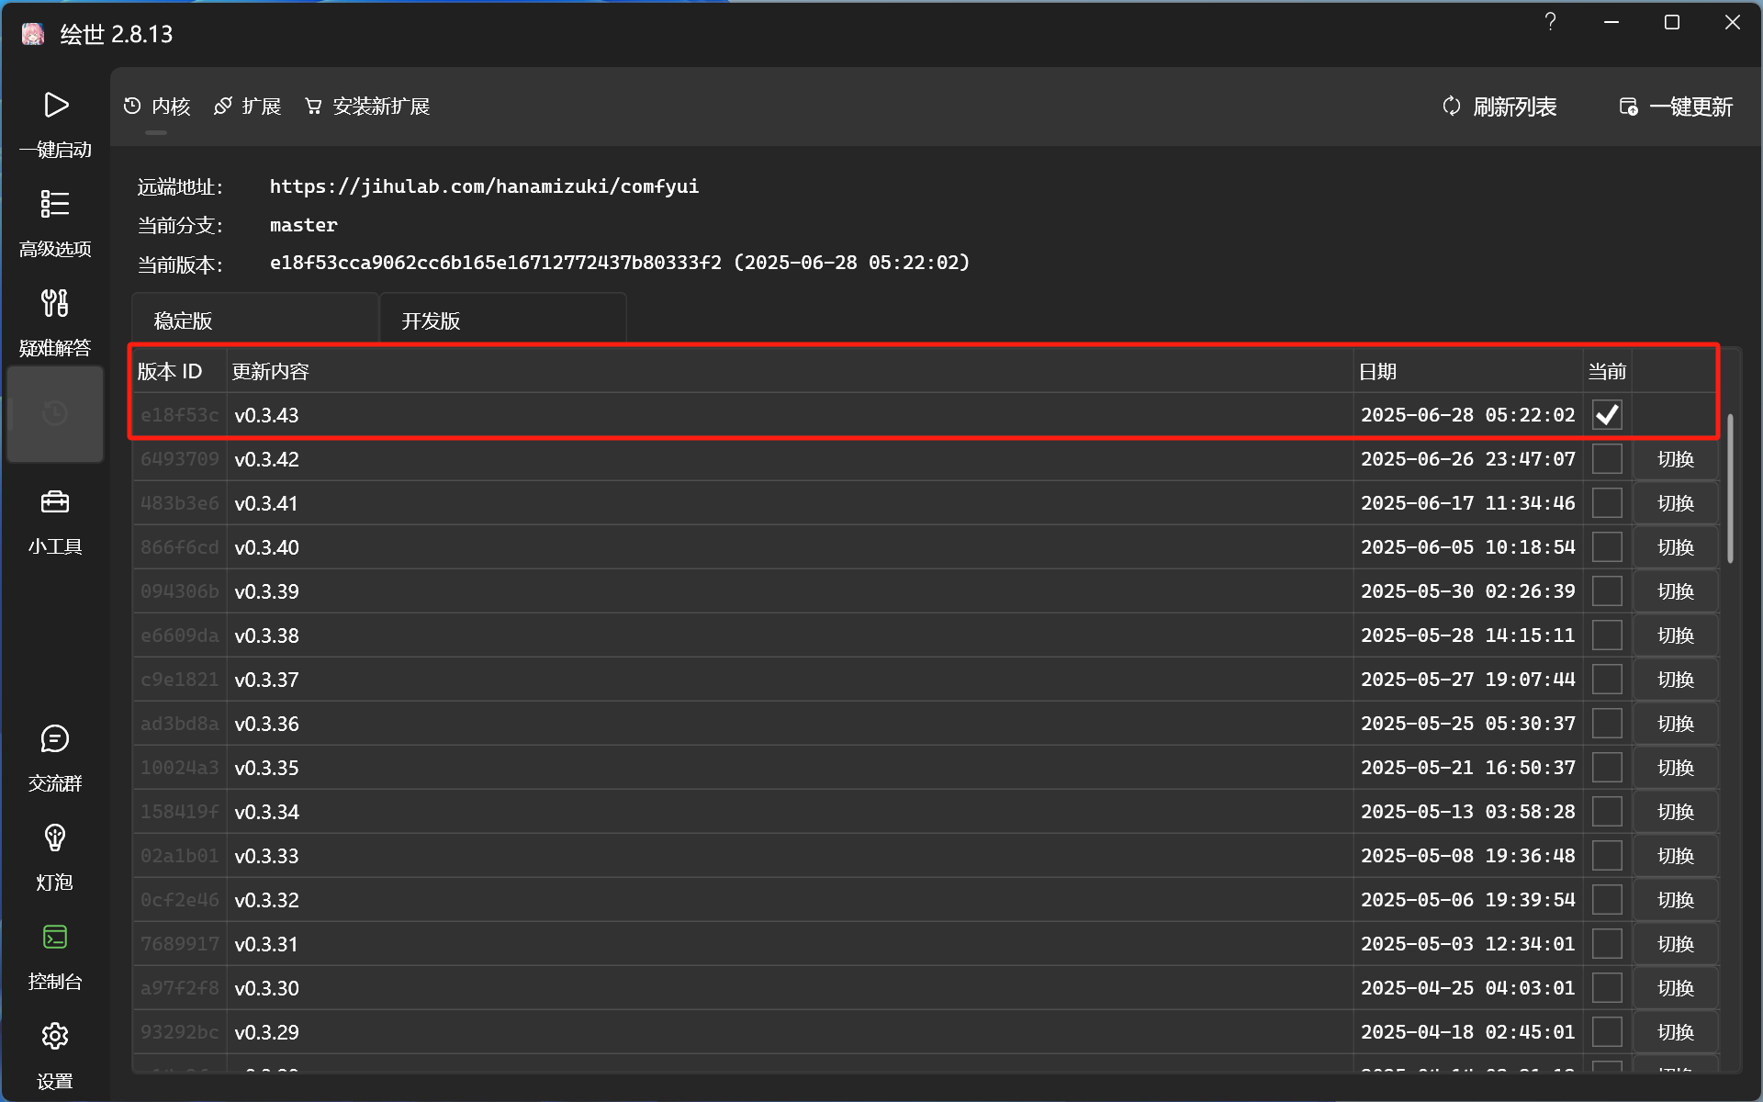Check the current box for v0.3.36
The image size is (1763, 1102).
pos(1607,724)
